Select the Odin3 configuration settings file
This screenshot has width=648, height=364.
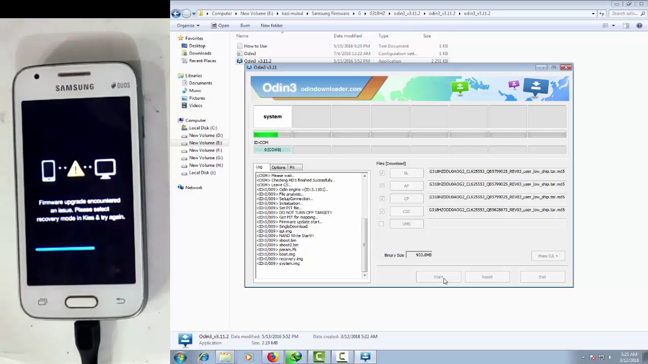tap(250, 54)
